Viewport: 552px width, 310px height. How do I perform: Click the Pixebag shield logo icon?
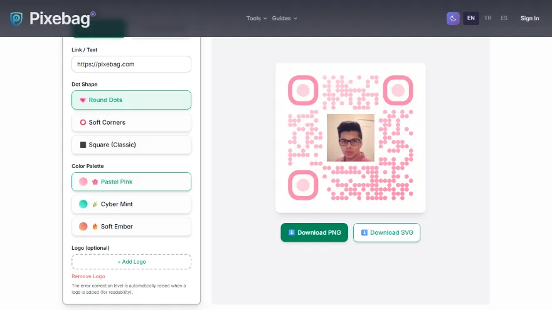tap(16, 19)
